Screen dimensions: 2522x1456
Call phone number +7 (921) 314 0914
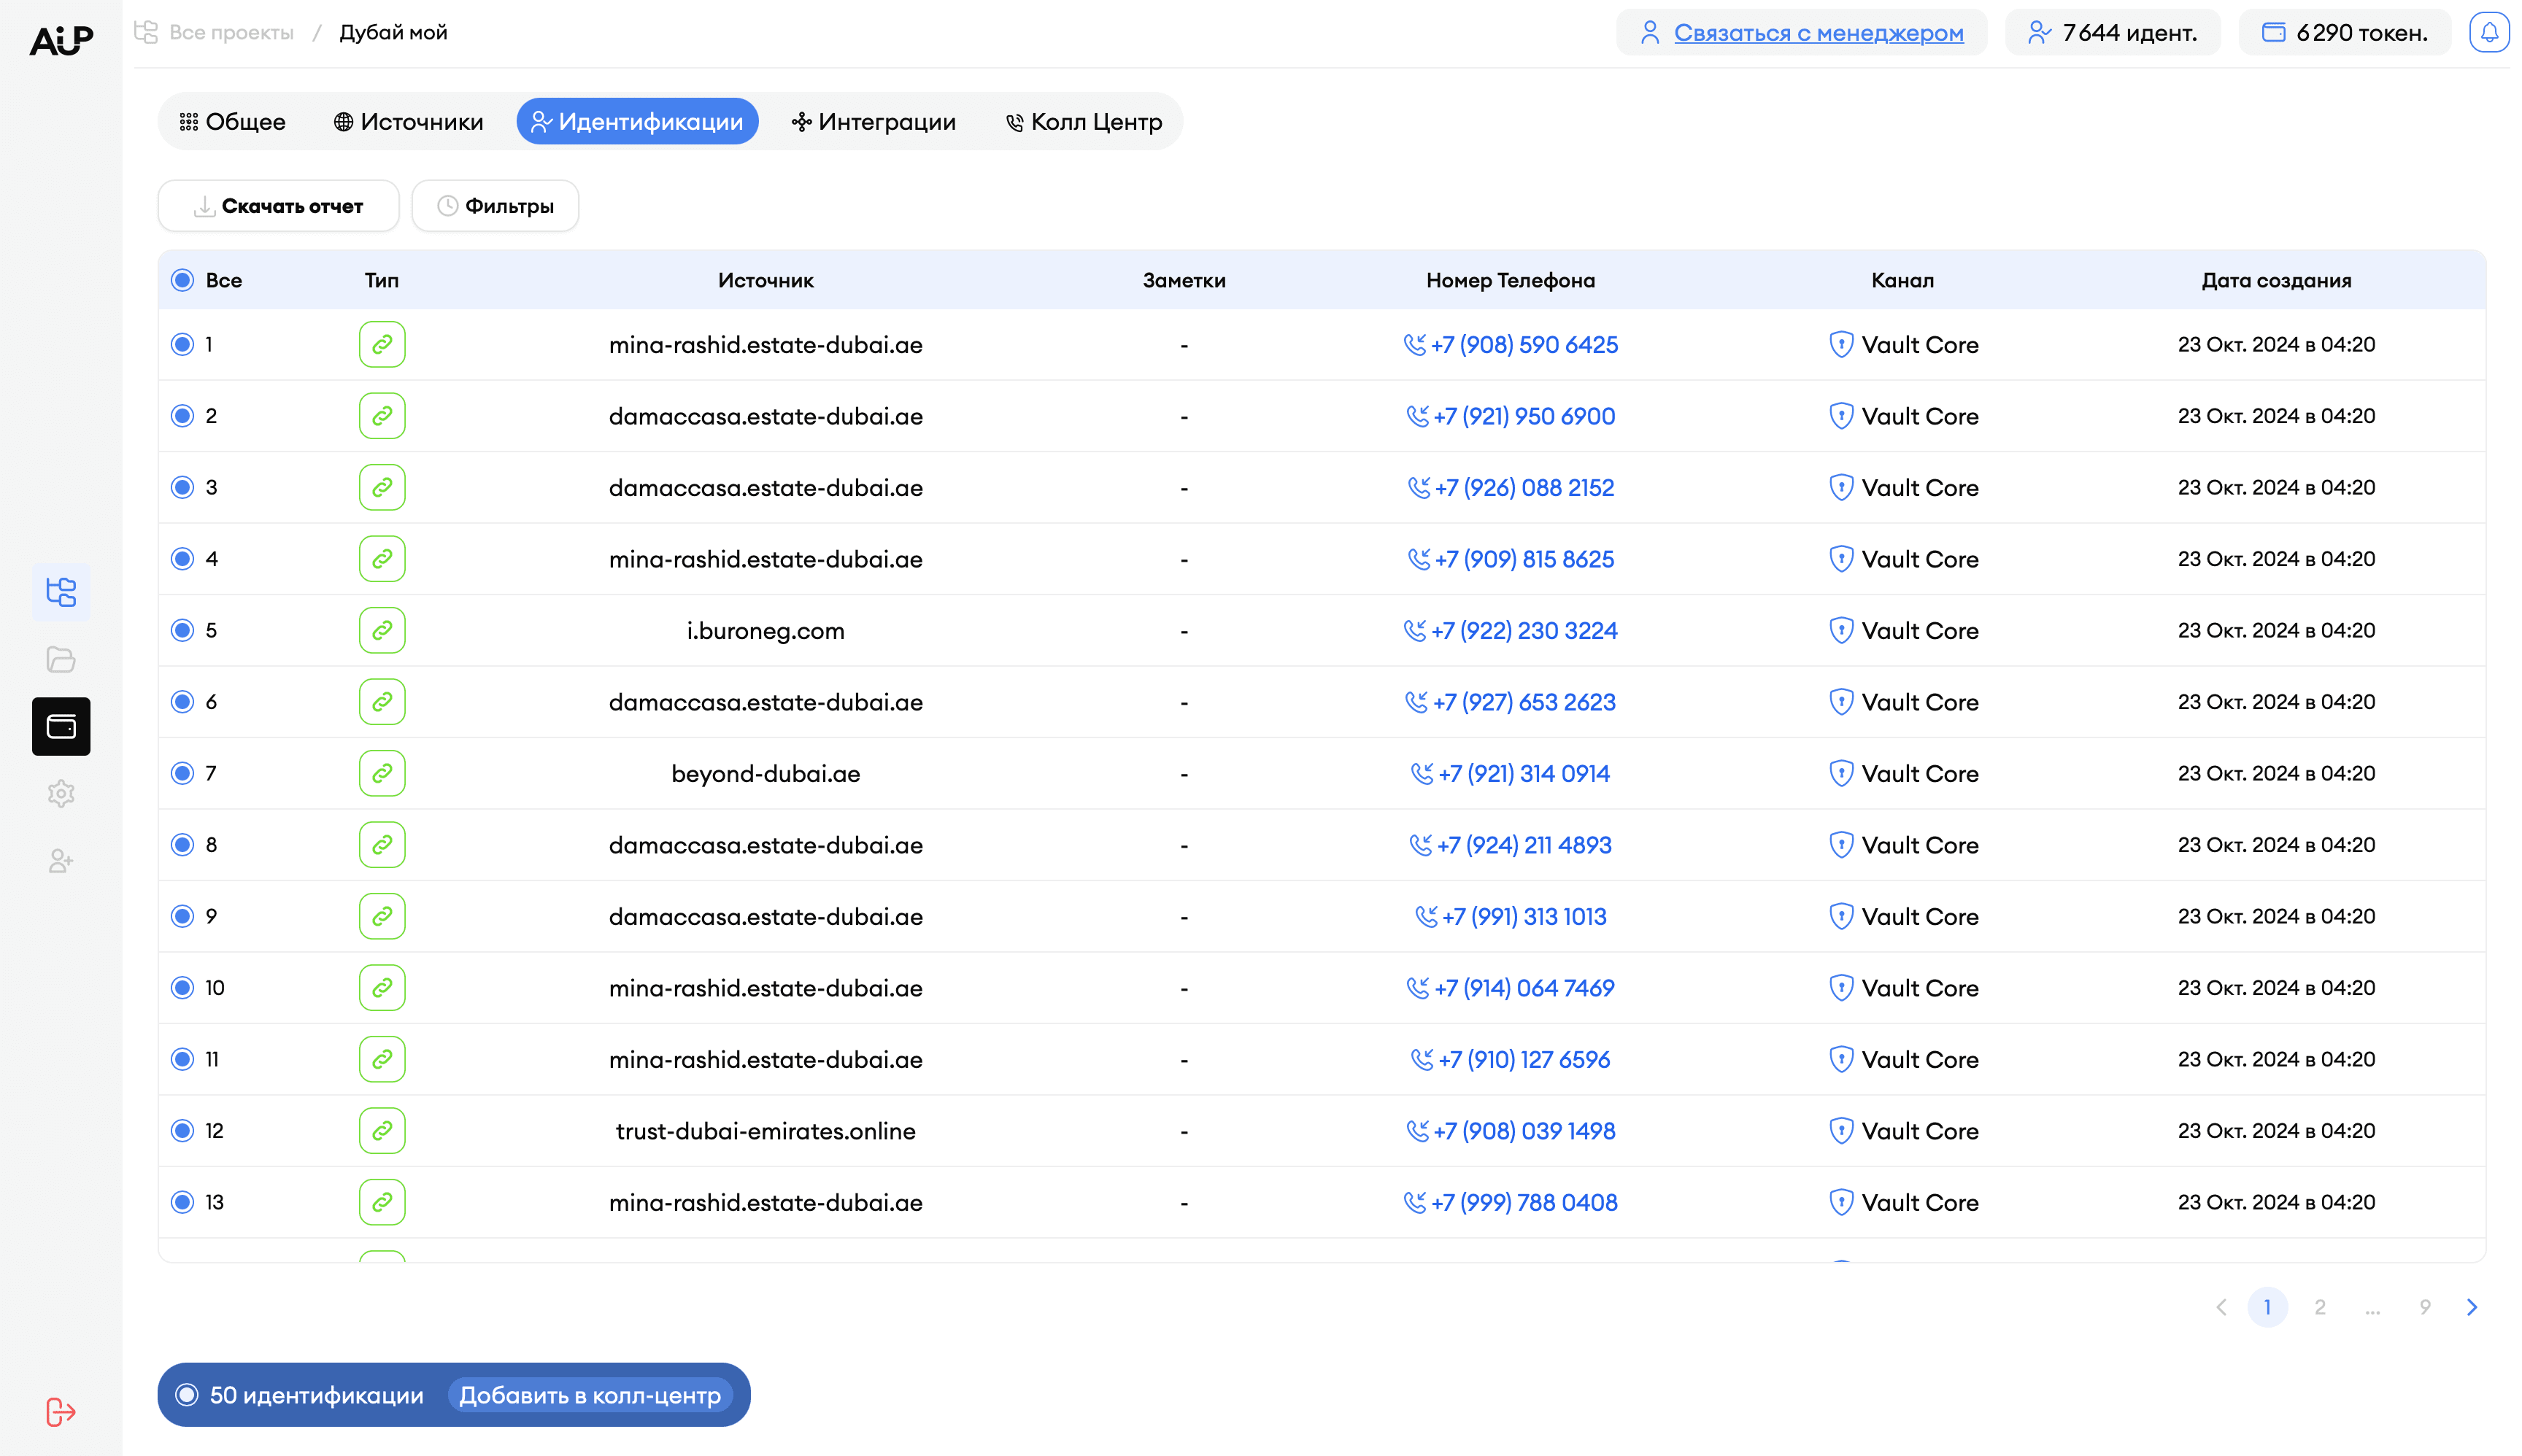1522,773
